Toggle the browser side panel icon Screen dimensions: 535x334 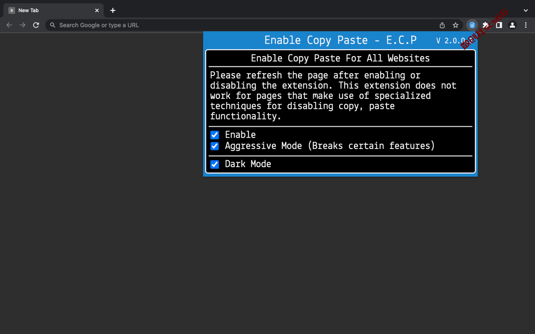(x=499, y=25)
